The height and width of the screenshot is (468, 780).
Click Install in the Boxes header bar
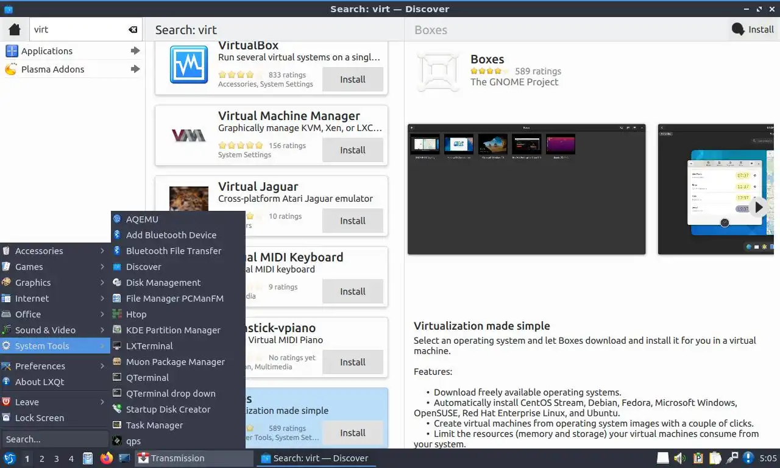tap(753, 29)
